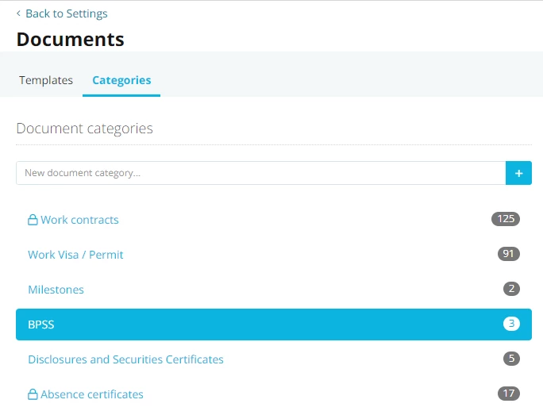Click the lock icon beside Absence certificates
This screenshot has height=411, width=543.
click(33, 394)
